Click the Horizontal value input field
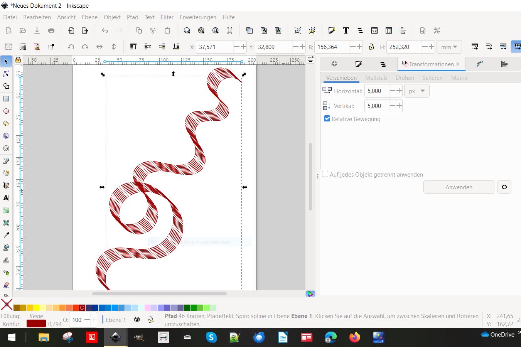 click(x=376, y=91)
